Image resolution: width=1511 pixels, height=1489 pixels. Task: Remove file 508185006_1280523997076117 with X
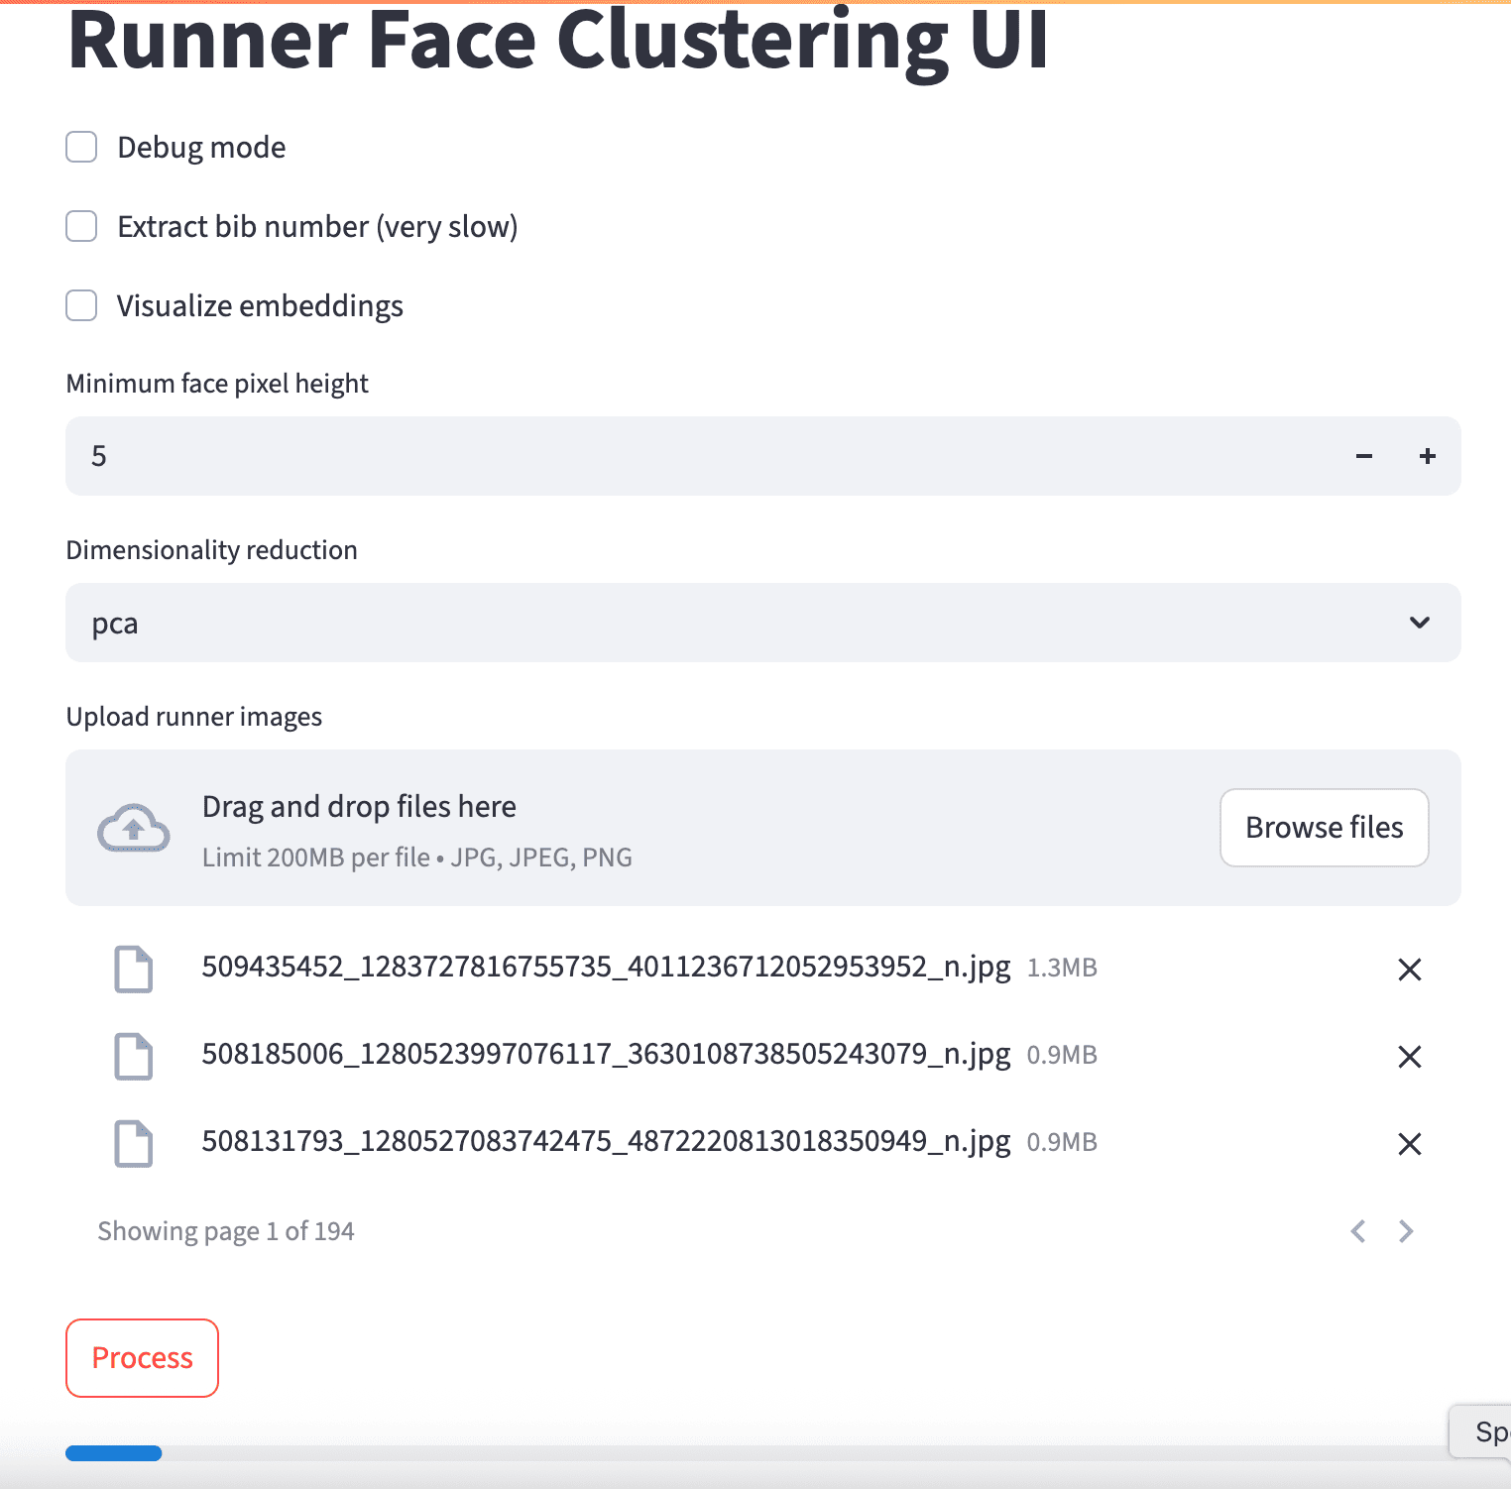point(1410,1057)
